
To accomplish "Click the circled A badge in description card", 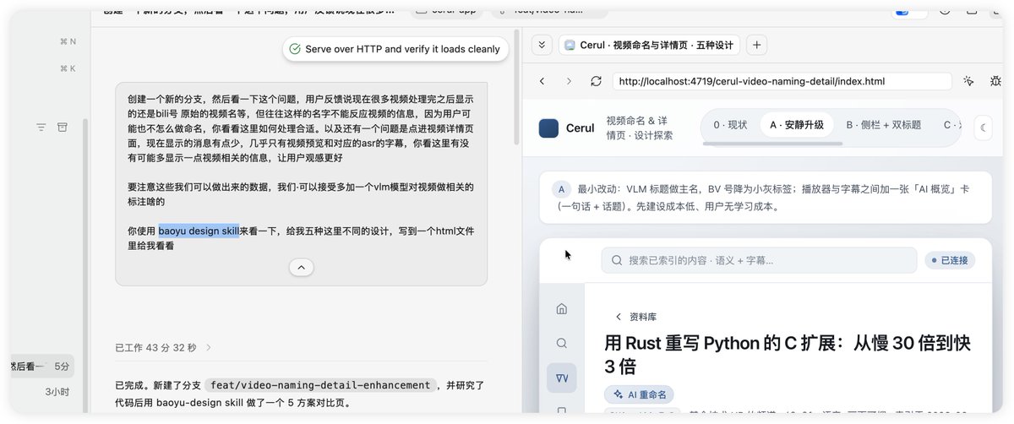I will 561,189.
